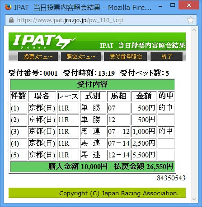Bookmark page with the star icon
Viewport: 202px width, 207px height.
tap(191, 20)
